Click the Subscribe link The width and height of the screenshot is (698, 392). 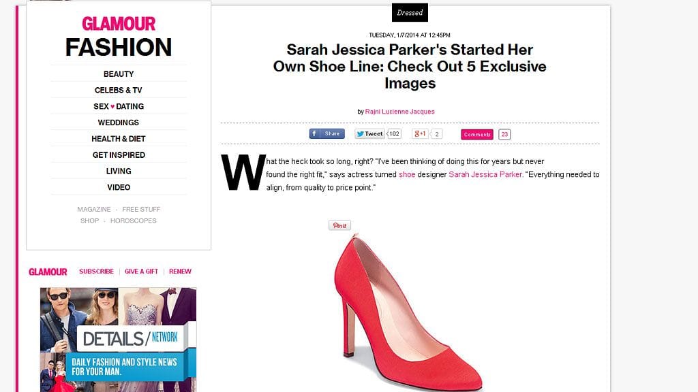click(x=96, y=271)
